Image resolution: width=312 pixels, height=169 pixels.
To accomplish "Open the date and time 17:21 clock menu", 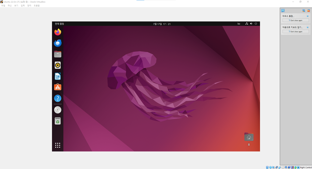I will tap(162, 24).
